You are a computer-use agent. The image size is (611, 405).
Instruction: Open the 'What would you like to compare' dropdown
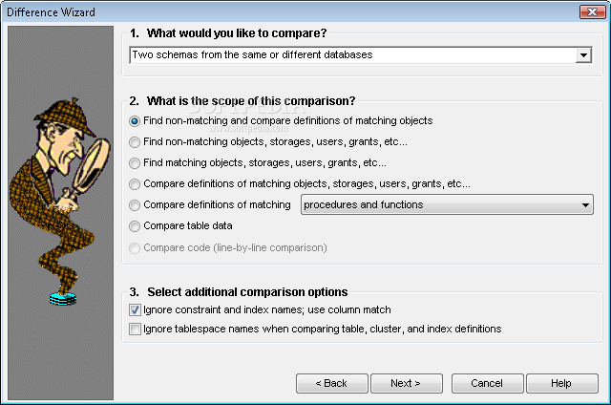[361, 55]
